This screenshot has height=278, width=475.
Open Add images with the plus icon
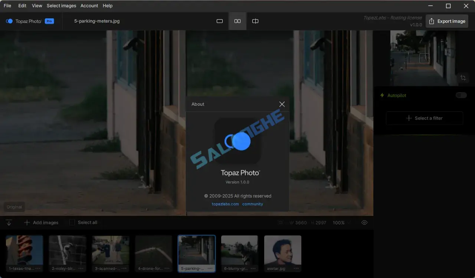[27, 222]
